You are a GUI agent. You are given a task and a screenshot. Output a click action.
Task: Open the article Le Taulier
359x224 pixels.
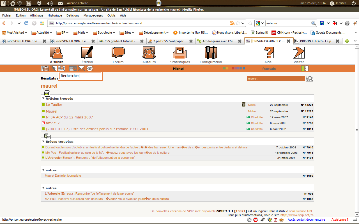point(54,105)
